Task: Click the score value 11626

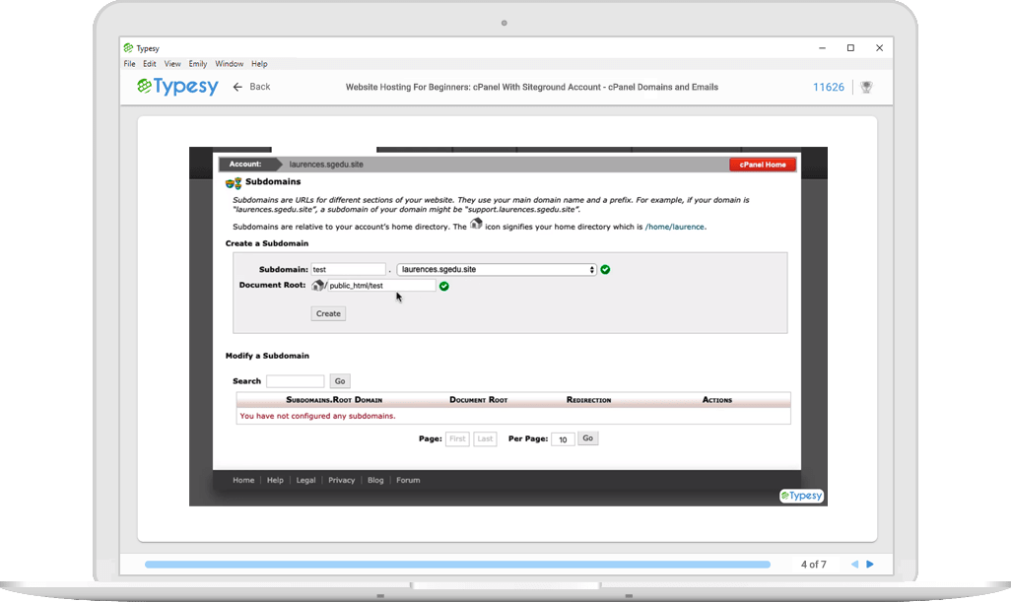Action: (829, 87)
